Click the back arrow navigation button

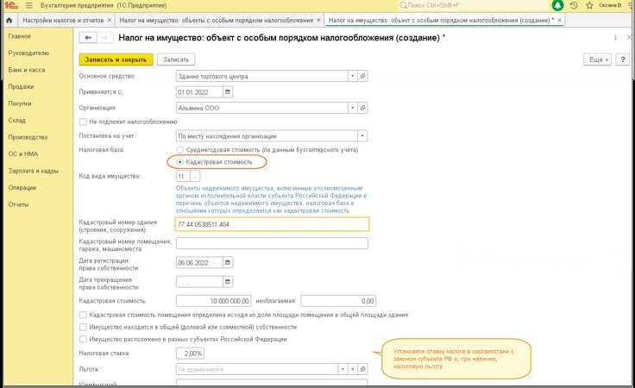point(88,38)
